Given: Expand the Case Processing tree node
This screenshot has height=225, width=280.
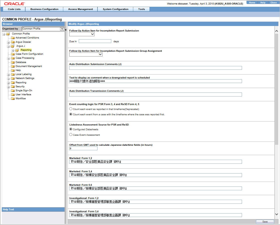Looking at the screenshot, I should click(x=8, y=58).
